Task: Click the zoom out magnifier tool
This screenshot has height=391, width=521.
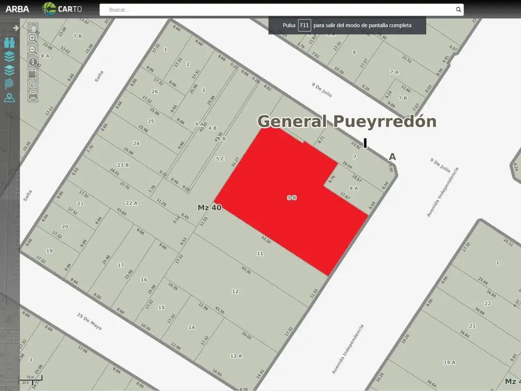Action: coord(33,50)
